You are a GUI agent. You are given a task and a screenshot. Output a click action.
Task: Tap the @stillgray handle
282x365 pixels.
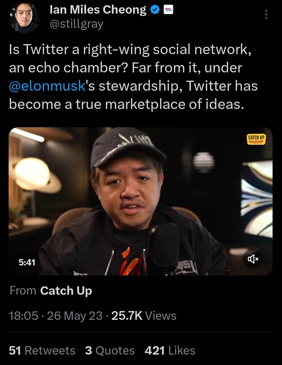pyautogui.click(x=76, y=24)
